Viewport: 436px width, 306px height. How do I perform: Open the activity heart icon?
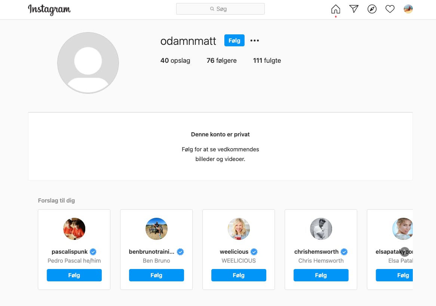click(390, 9)
